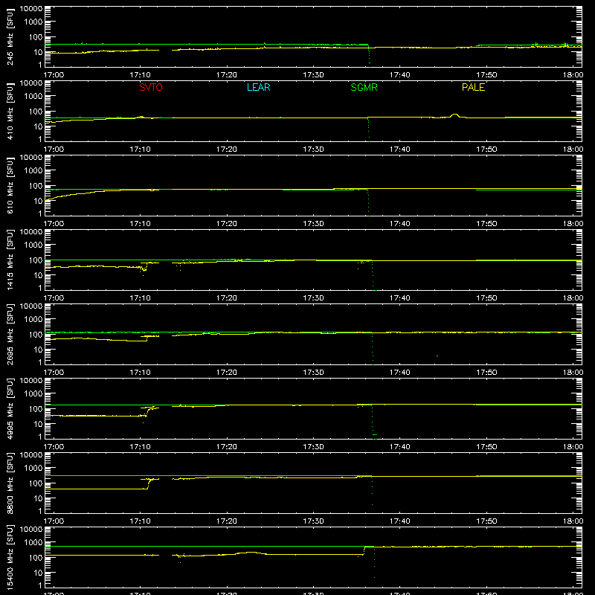Click 17:50 tick under the 4995 MHz plot

486,447
